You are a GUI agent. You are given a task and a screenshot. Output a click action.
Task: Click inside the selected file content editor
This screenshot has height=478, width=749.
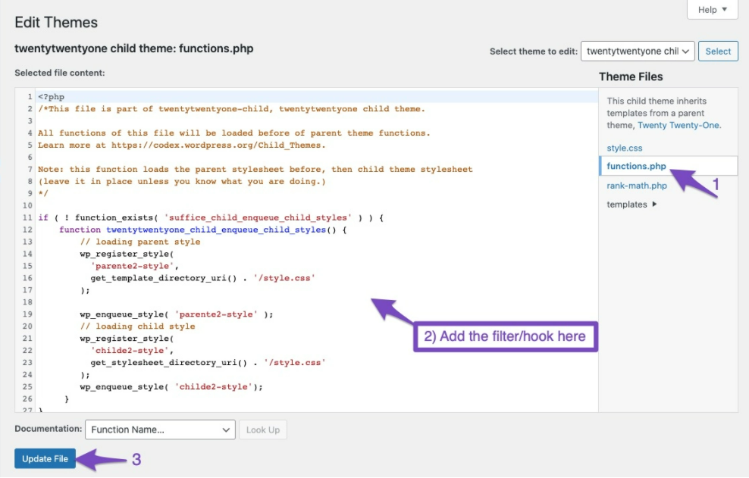click(303, 227)
